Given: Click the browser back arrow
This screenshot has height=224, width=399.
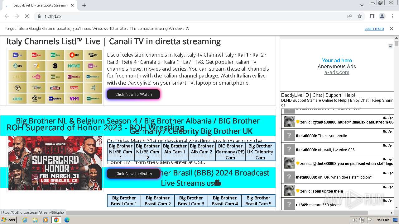Looking at the screenshot, I should pos(7,16).
